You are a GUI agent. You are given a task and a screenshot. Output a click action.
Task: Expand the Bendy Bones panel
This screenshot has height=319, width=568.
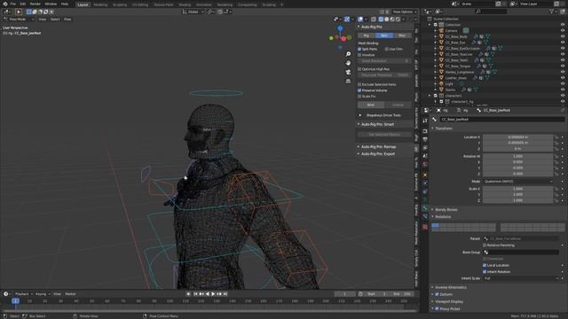[446, 210]
